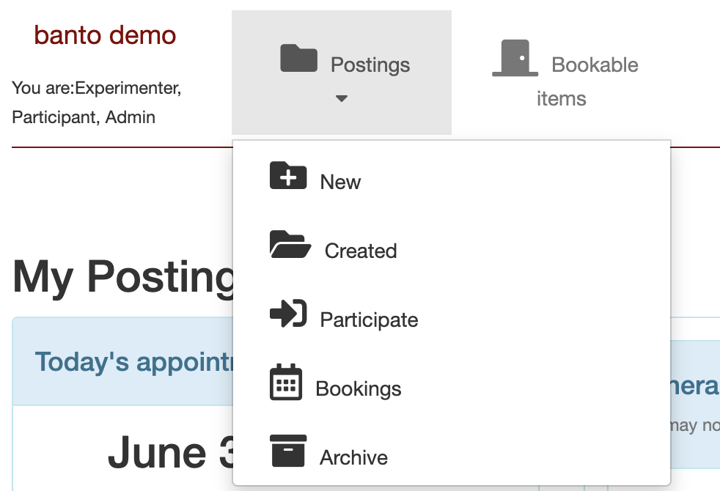This screenshot has height=491, width=720.
Task: Click the archive box icon
Action: click(x=287, y=451)
